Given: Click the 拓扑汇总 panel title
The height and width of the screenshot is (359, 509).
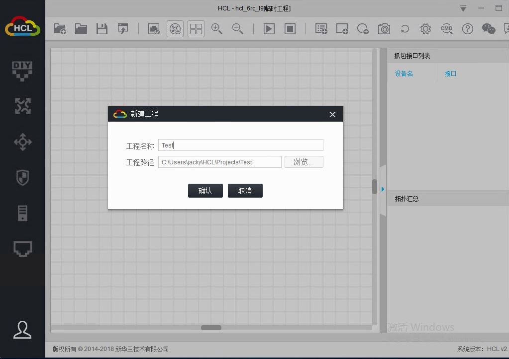Looking at the screenshot, I should coord(407,199).
